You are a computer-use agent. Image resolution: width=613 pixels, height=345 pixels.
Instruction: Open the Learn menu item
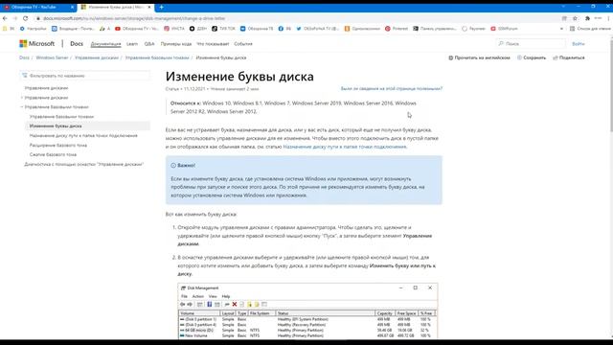click(132, 44)
